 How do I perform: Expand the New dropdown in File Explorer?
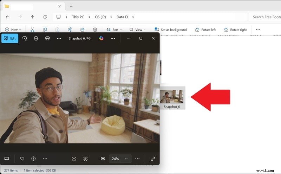(x=13, y=30)
